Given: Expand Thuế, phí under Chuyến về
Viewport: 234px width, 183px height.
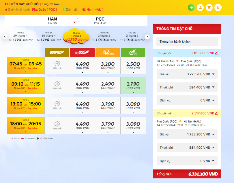Looking at the screenshot, I should click(x=187, y=148).
